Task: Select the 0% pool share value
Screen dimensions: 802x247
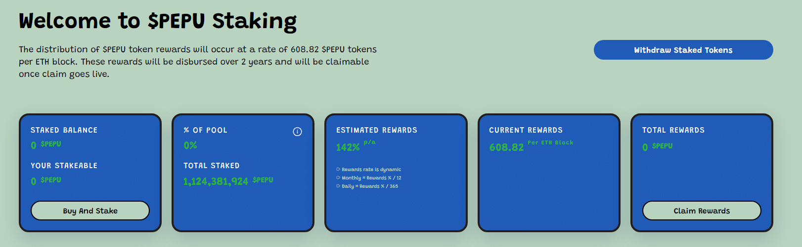Action: [x=190, y=145]
